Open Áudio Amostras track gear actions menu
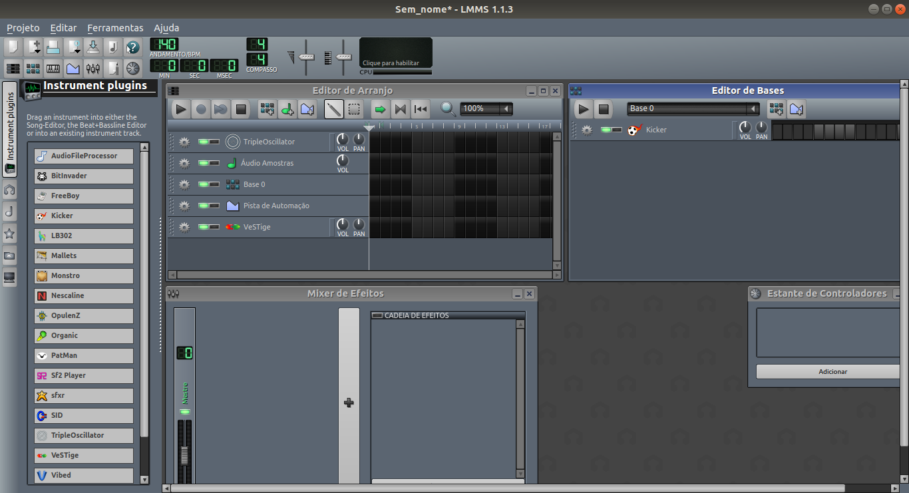 (x=184, y=163)
